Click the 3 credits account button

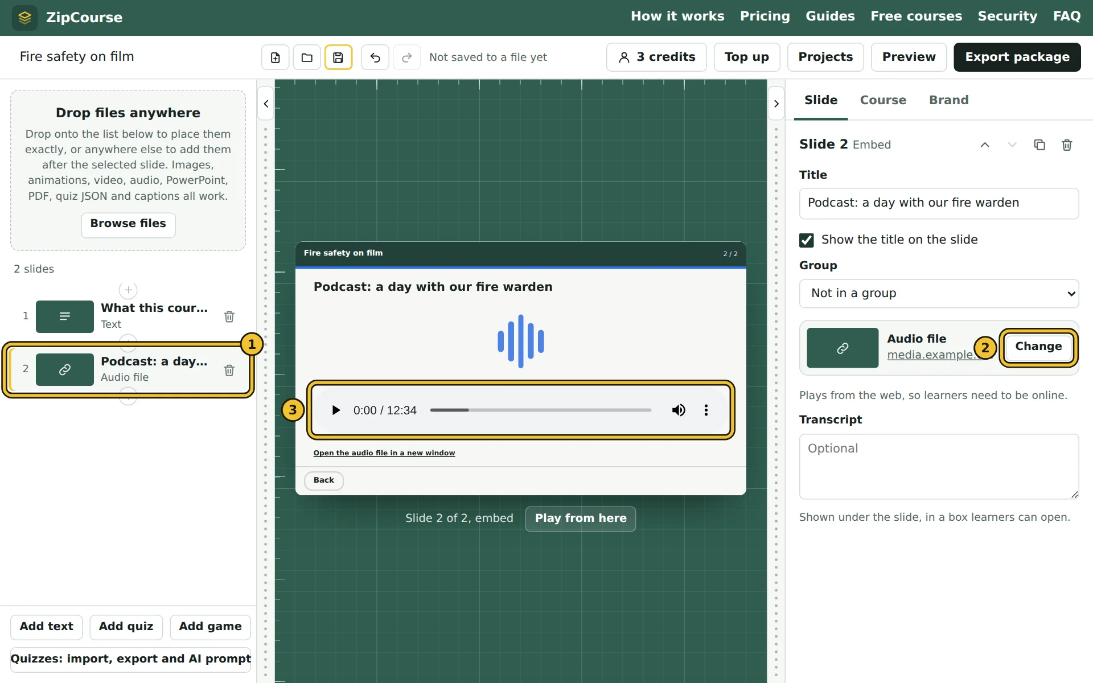[x=656, y=57]
